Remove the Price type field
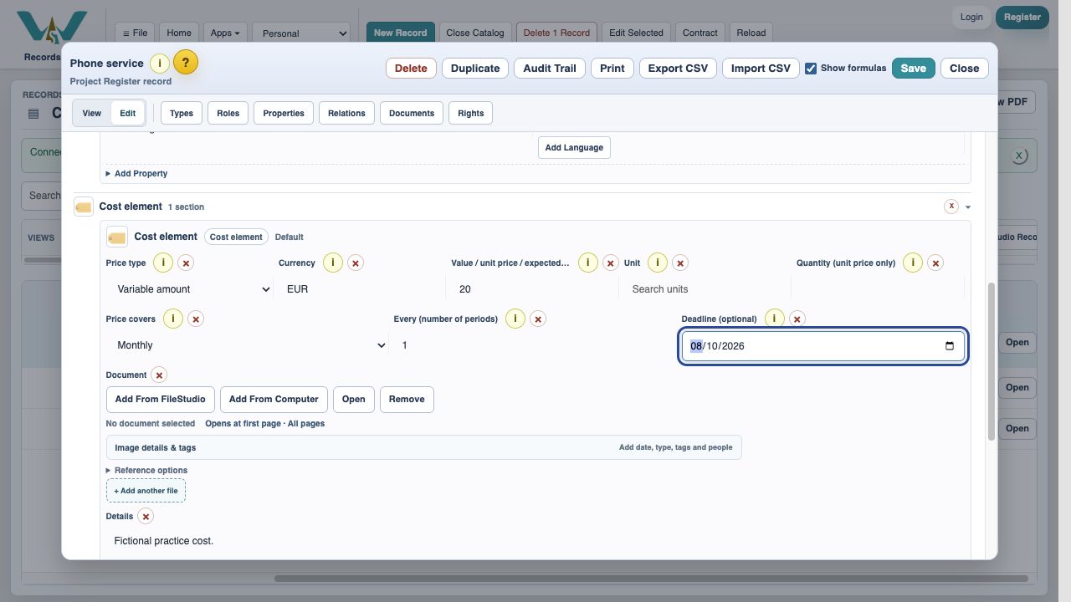Screen dimensions: 1071x602 pos(186,263)
